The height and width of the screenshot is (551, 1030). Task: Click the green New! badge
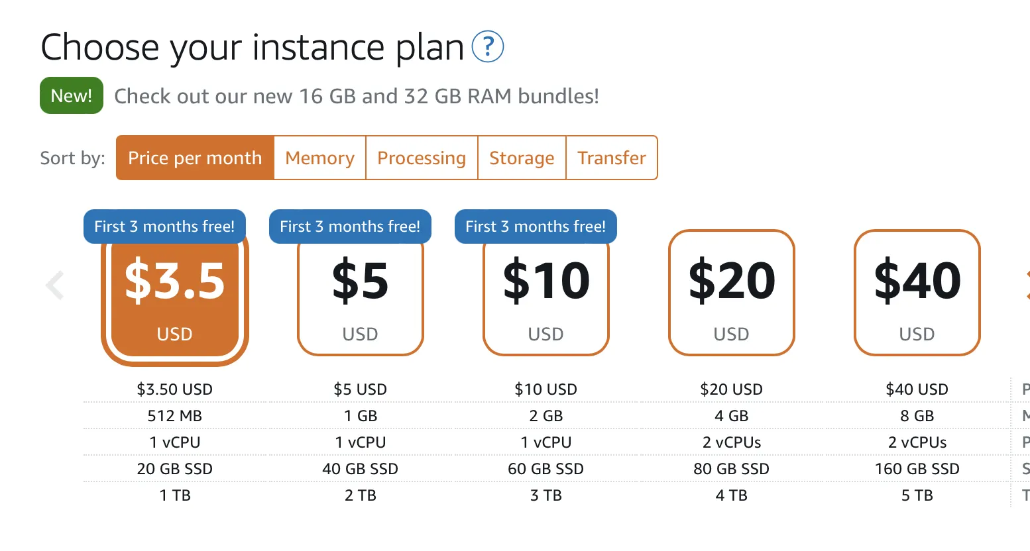72,95
